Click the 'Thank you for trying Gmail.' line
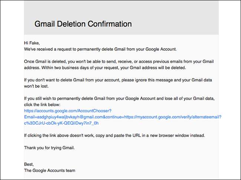 tap(49, 148)
